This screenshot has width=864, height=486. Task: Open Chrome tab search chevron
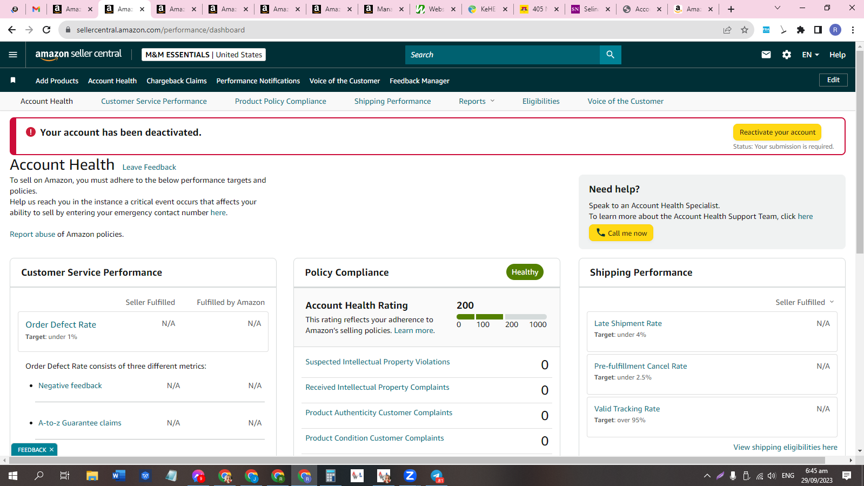778,8
